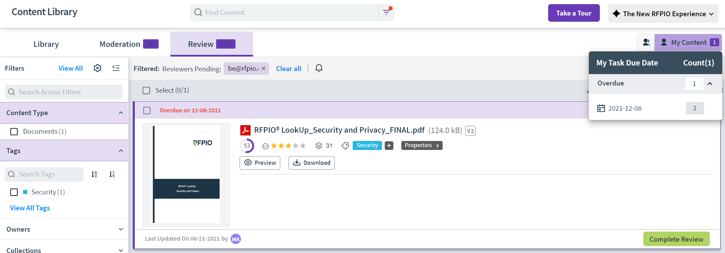Check the overdue content item checkbox
This screenshot has height=253, width=725.
click(x=147, y=110)
